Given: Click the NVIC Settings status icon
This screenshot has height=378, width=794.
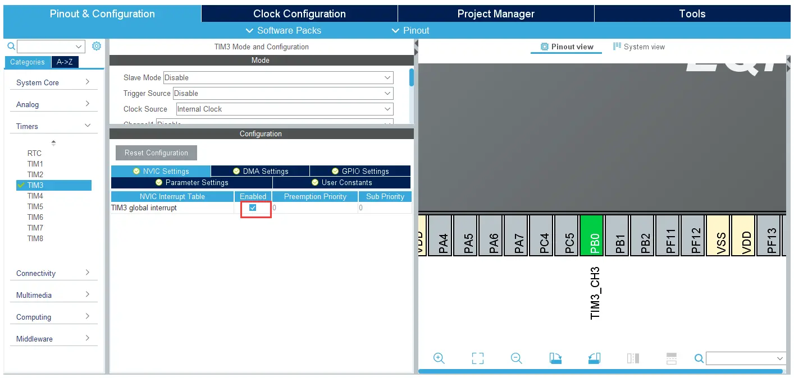Looking at the screenshot, I should (136, 171).
